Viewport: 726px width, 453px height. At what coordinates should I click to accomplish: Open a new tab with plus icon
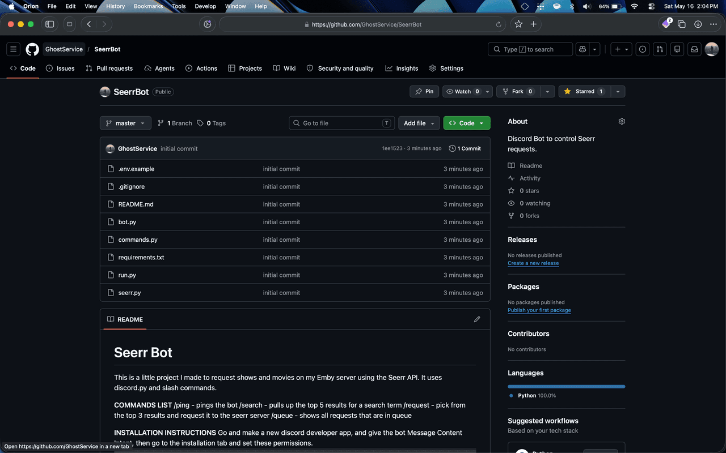tap(534, 24)
